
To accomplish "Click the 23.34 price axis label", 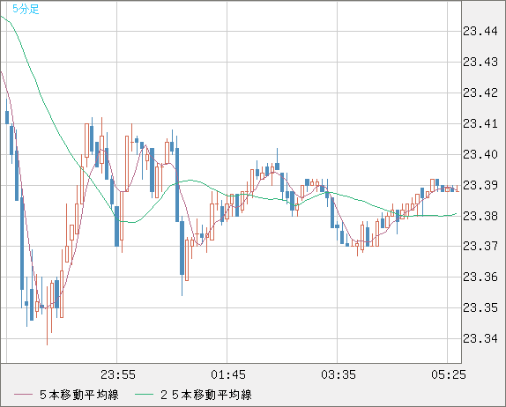I will tap(480, 338).
